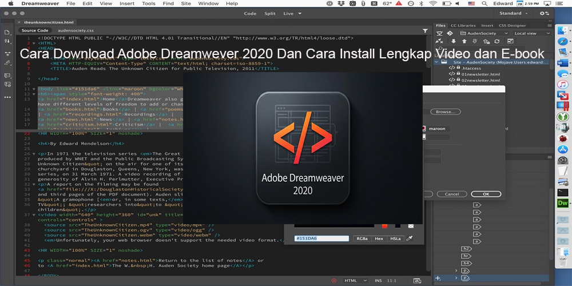Click the Define Servers icon in Files panel
The image size is (572, 286).
[439, 33]
